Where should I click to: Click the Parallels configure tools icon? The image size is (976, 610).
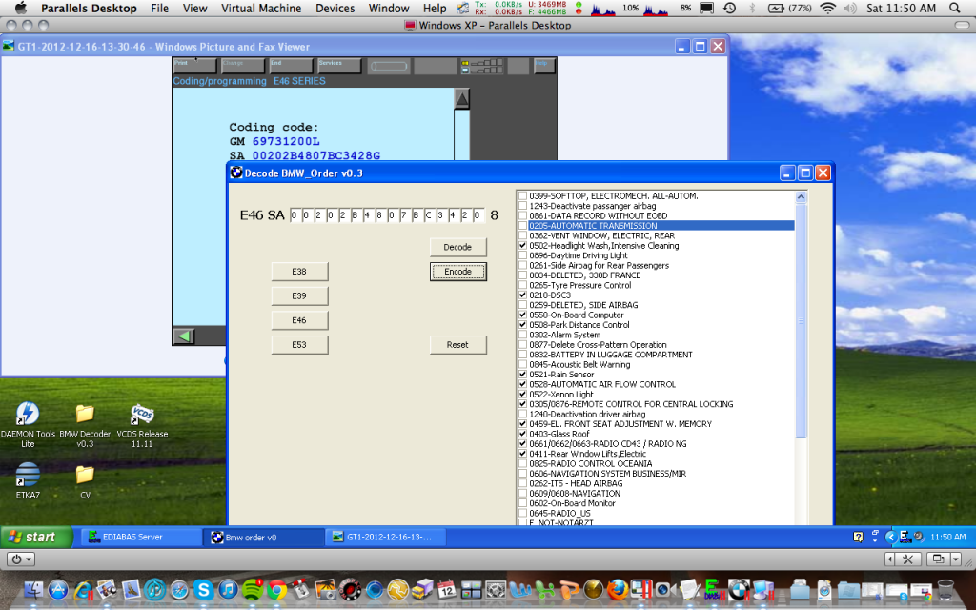(907, 559)
